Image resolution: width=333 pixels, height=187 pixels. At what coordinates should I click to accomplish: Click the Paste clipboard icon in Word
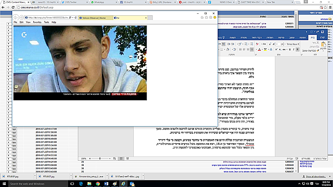tap(324, 45)
